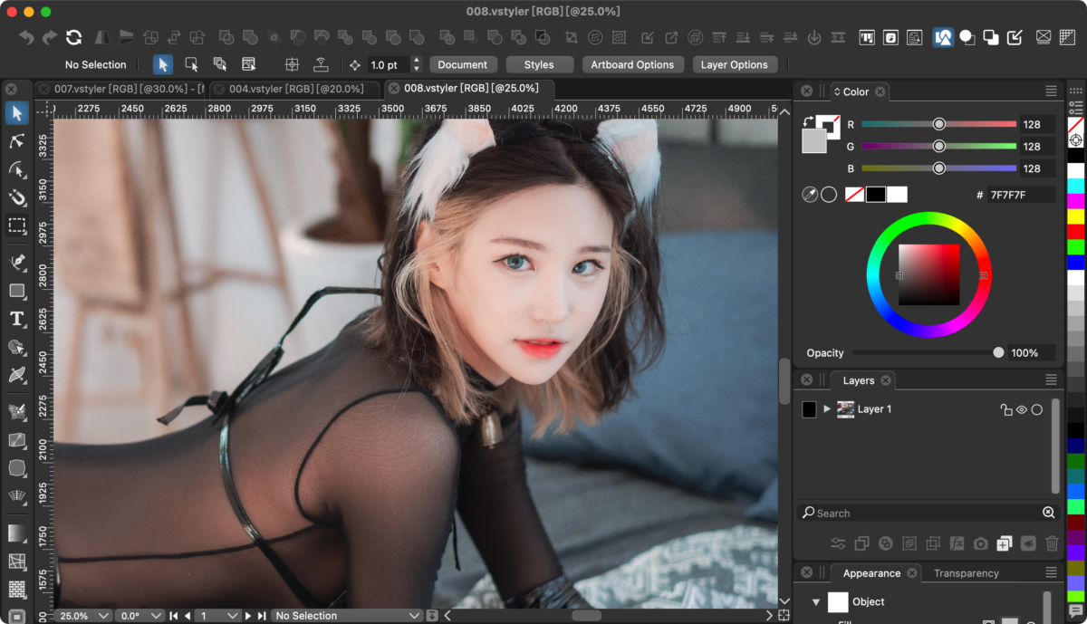Select the Selection arrow tool in left toolbar
The width and height of the screenshot is (1087, 624).
[x=16, y=113]
